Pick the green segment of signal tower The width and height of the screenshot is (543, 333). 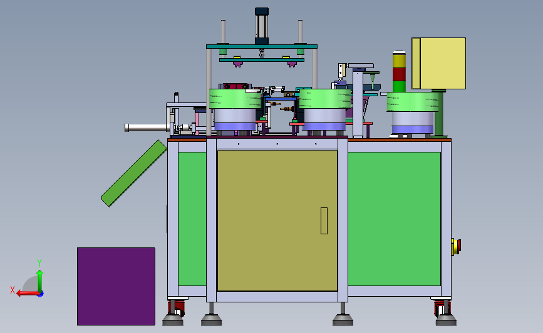(399, 86)
